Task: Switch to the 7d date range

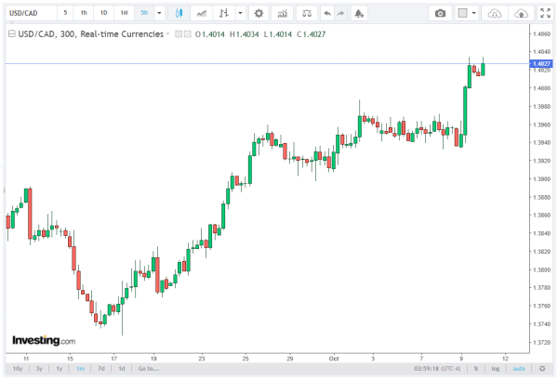Action: [x=100, y=369]
